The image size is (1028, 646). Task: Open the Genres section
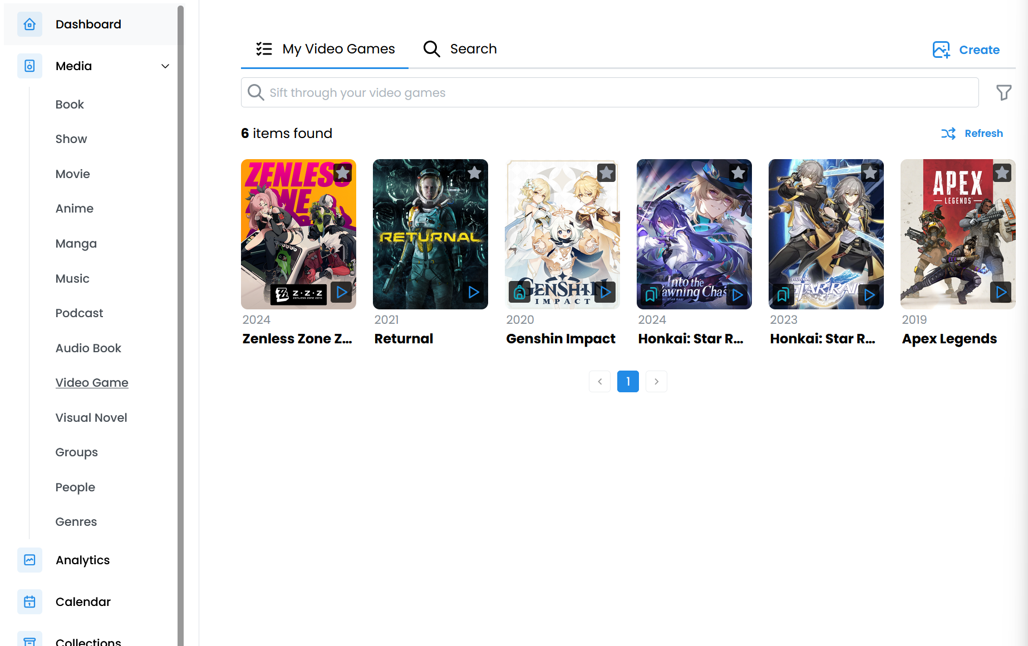tap(76, 522)
